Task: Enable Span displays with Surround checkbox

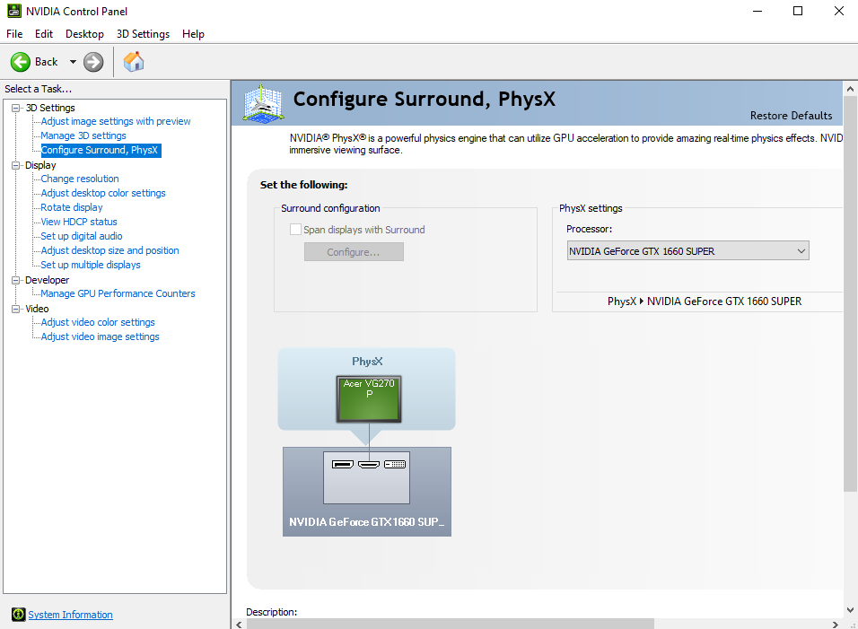Action: point(295,230)
